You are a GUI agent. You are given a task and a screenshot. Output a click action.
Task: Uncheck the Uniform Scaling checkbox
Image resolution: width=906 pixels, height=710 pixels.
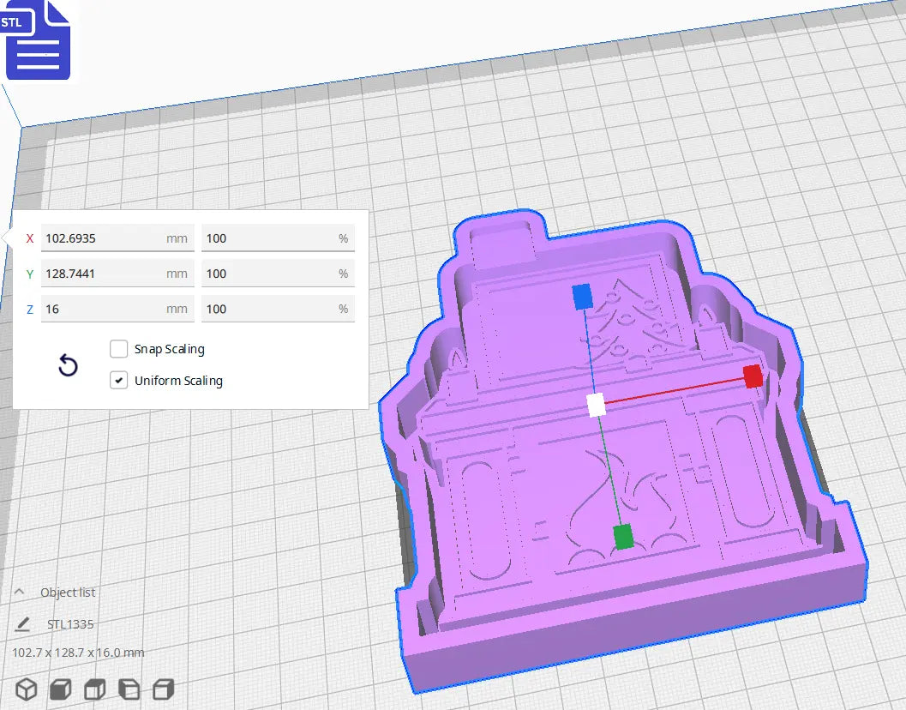(x=118, y=380)
